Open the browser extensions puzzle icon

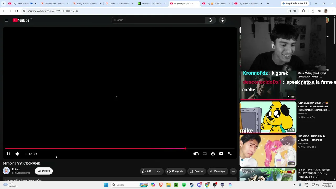tap(304, 11)
